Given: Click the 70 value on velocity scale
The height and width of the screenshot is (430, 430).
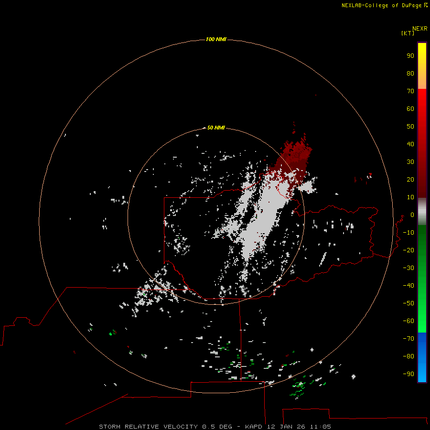Looking at the screenshot, I should [x=410, y=91].
